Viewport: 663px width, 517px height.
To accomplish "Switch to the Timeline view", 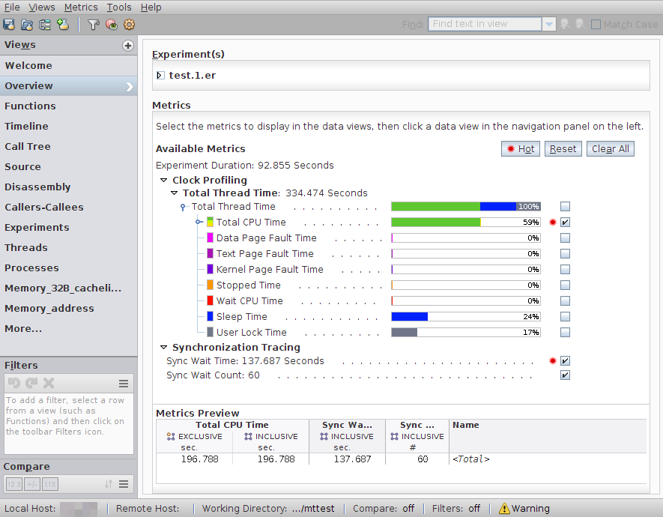I will (x=68, y=127).
